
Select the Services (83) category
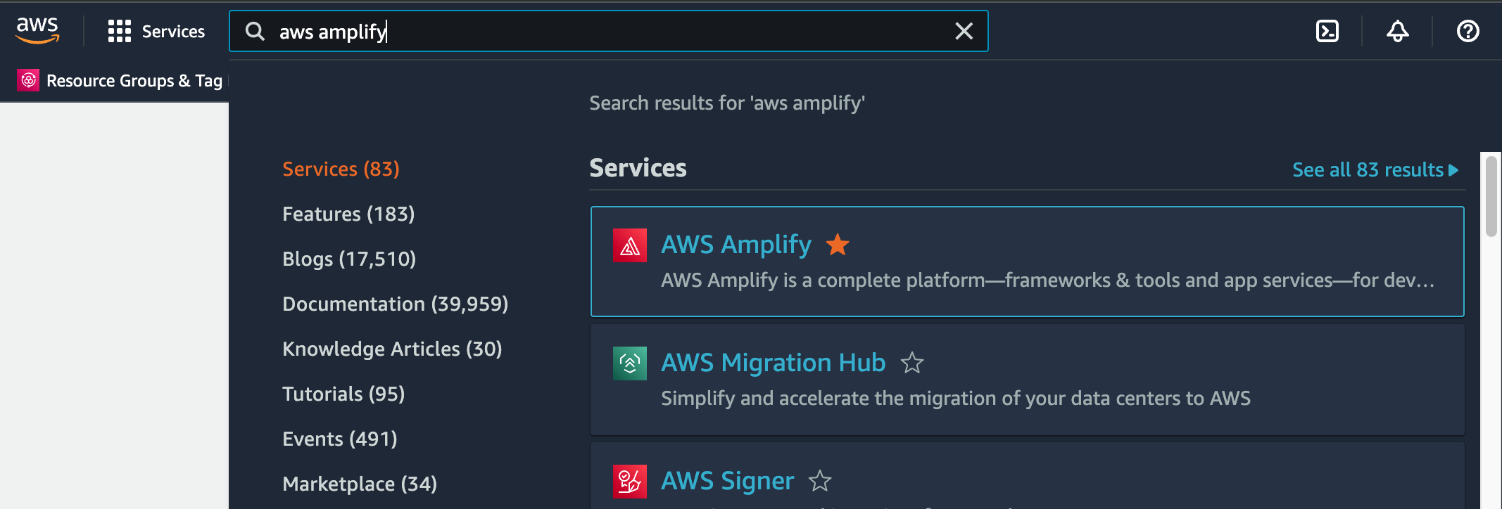pos(341,169)
